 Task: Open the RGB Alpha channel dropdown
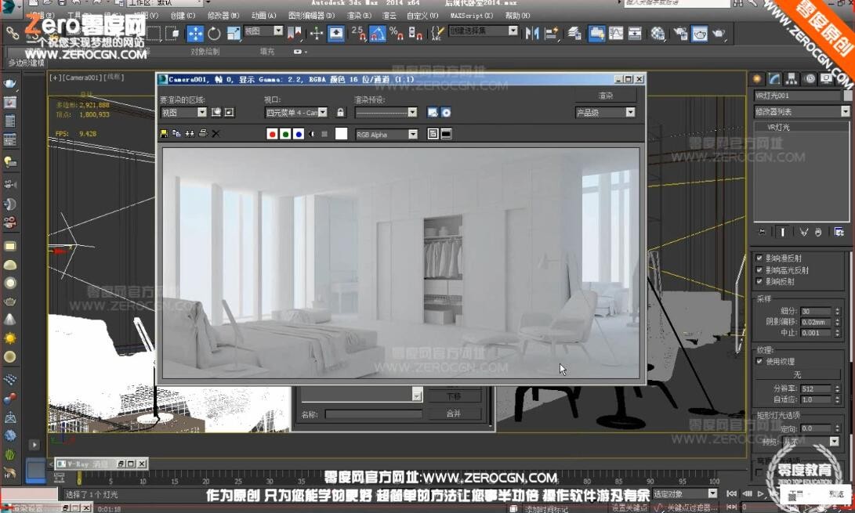[386, 134]
